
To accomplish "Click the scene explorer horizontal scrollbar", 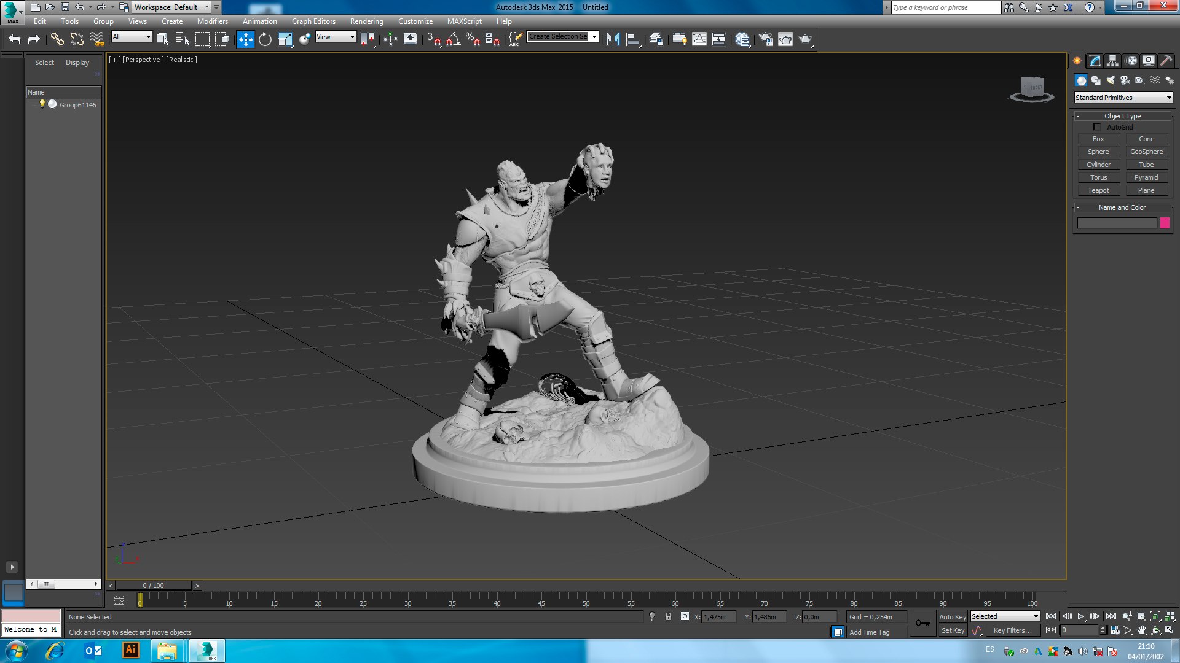I will coord(64,584).
